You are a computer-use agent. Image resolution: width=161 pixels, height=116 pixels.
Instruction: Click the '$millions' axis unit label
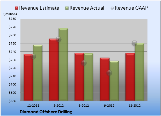pos(10,14)
